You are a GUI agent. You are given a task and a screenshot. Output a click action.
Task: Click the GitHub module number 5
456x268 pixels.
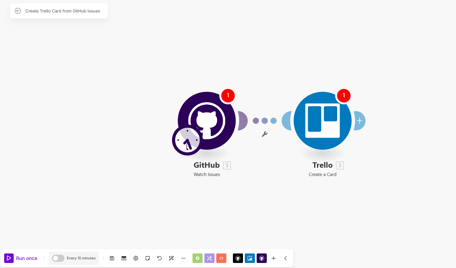pyautogui.click(x=227, y=165)
